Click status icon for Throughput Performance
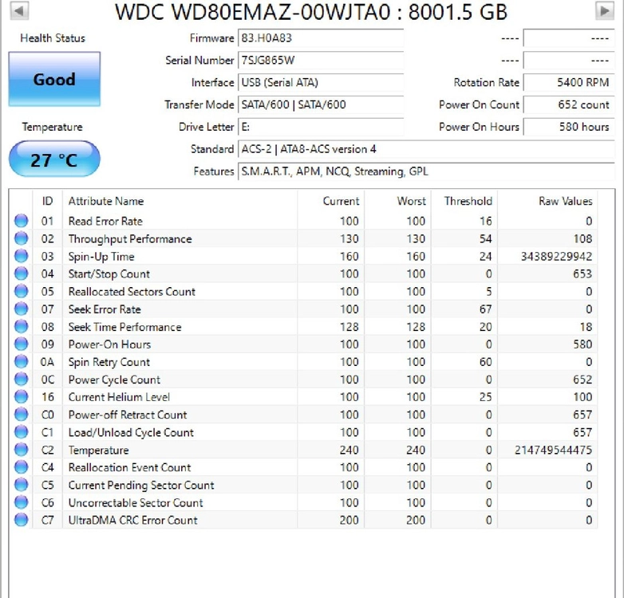The height and width of the screenshot is (598, 624). pyautogui.click(x=21, y=238)
